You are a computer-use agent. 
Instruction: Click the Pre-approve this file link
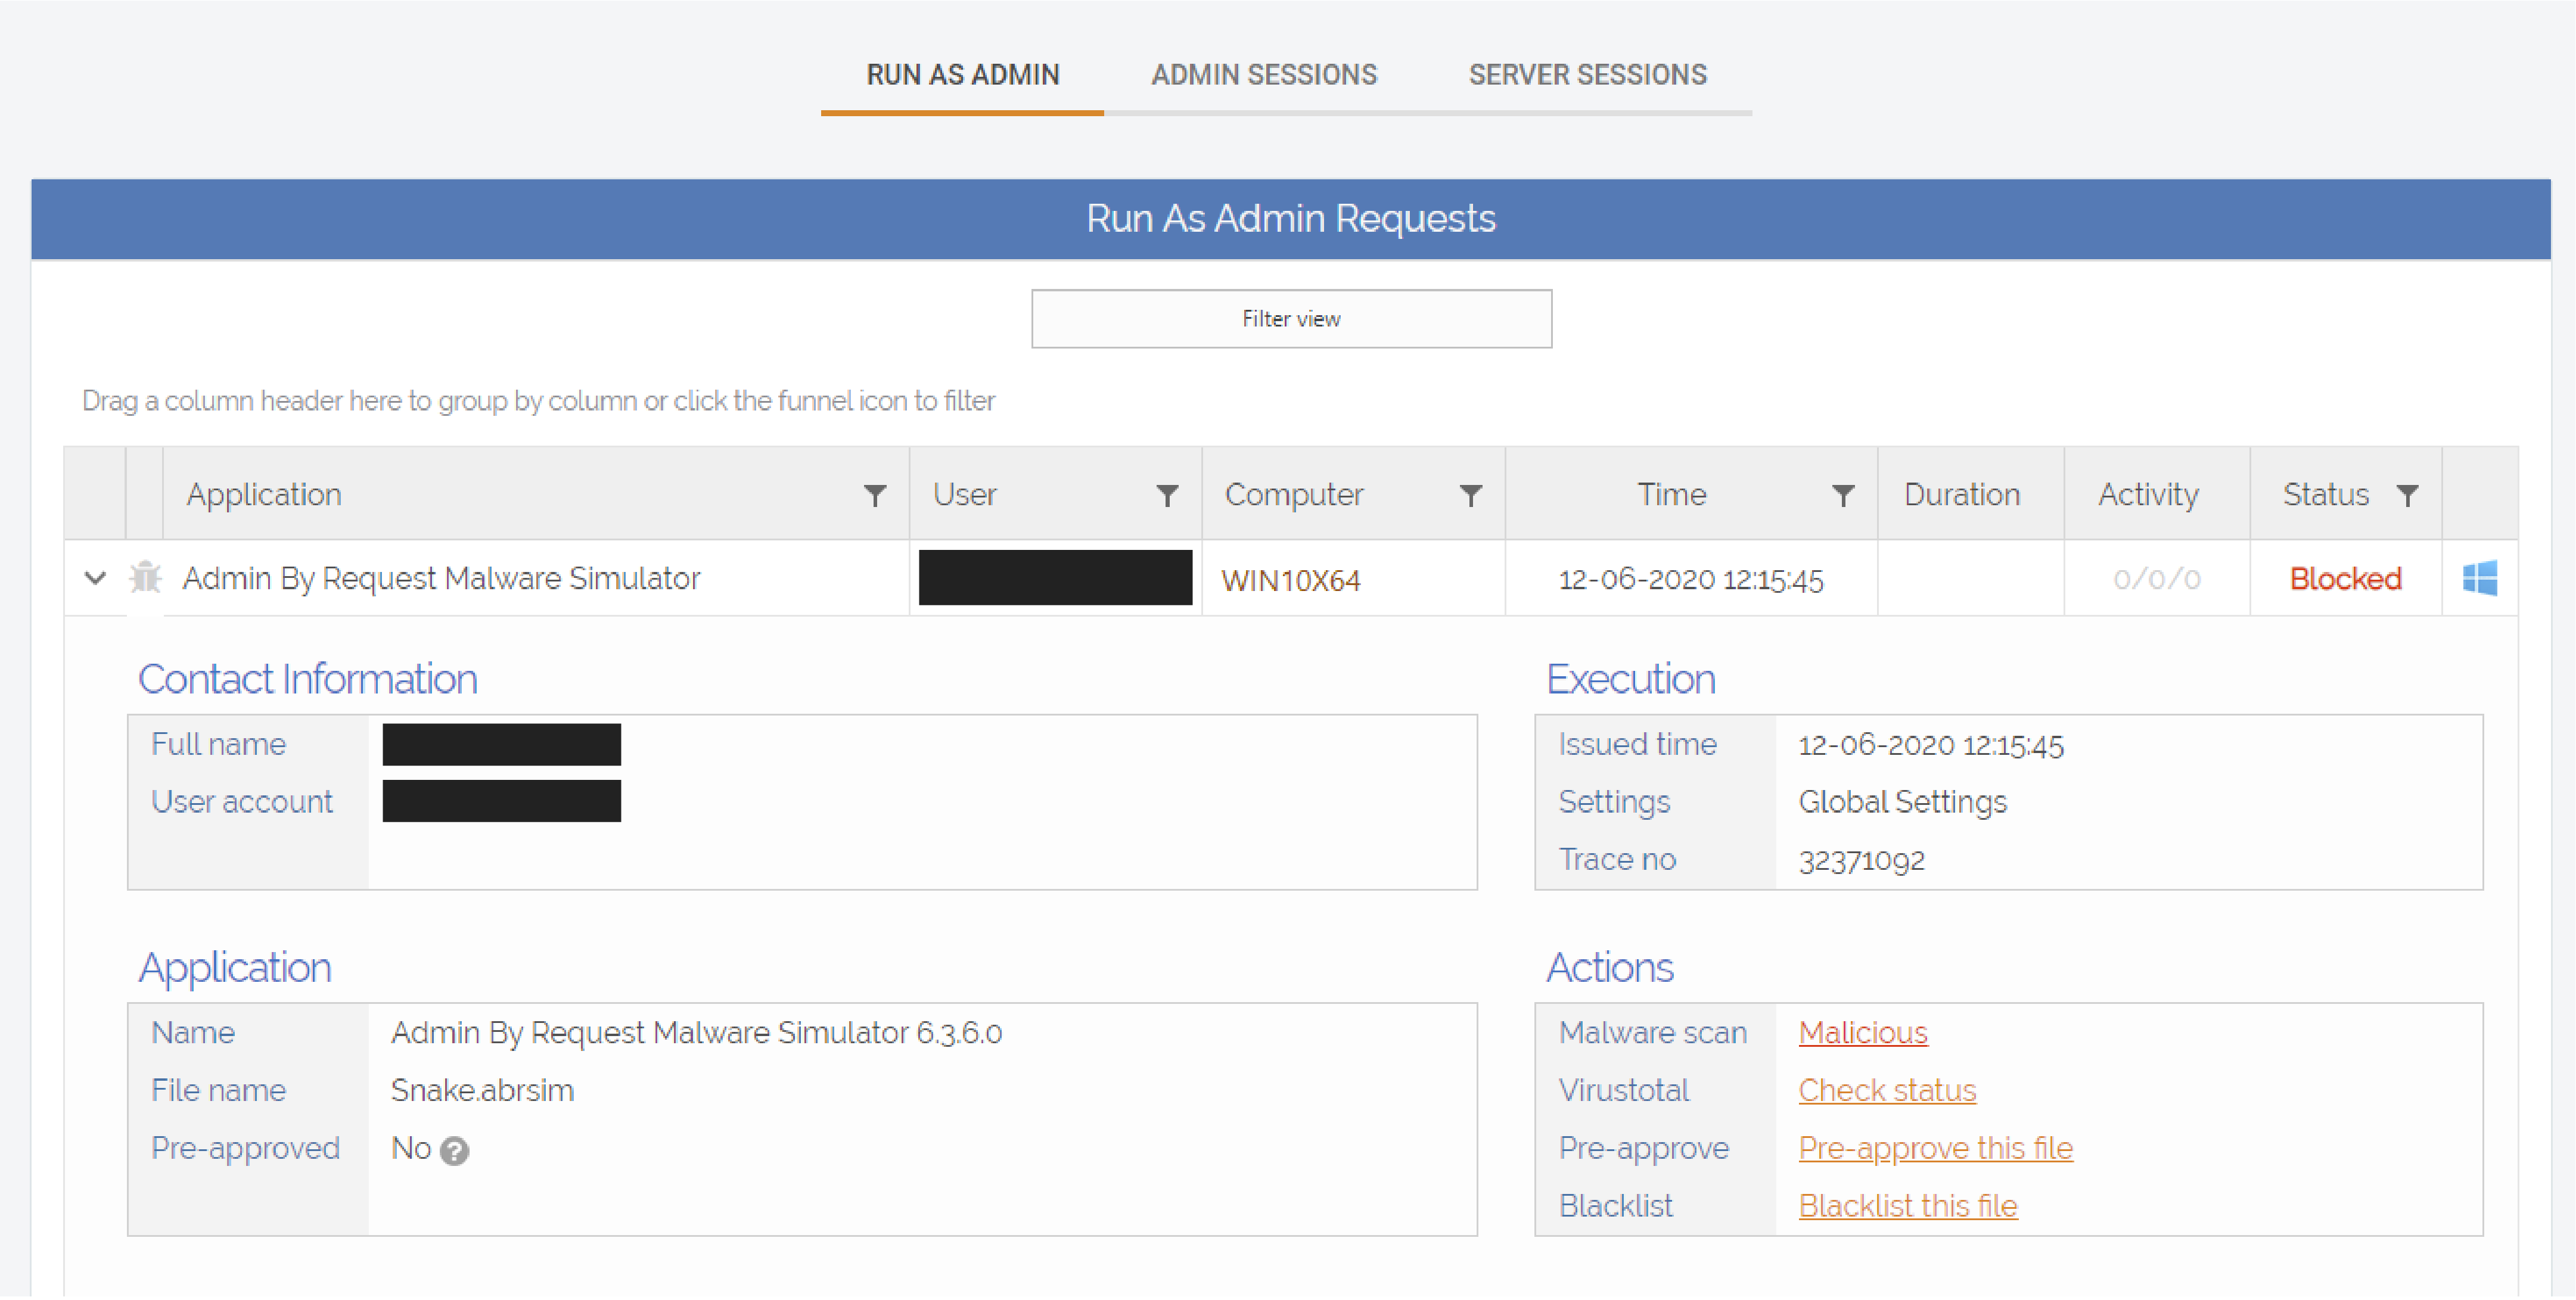(1935, 1149)
